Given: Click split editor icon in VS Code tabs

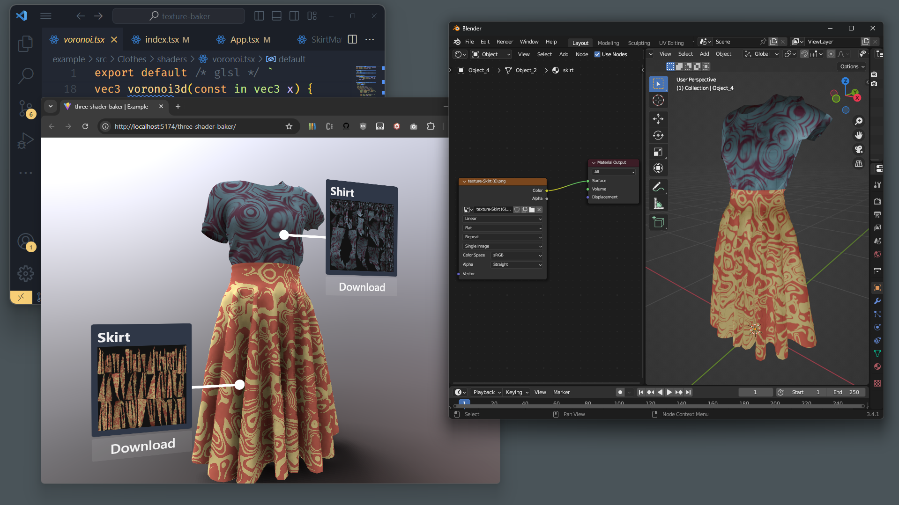Looking at the screenshot, I should coord(353,39).
